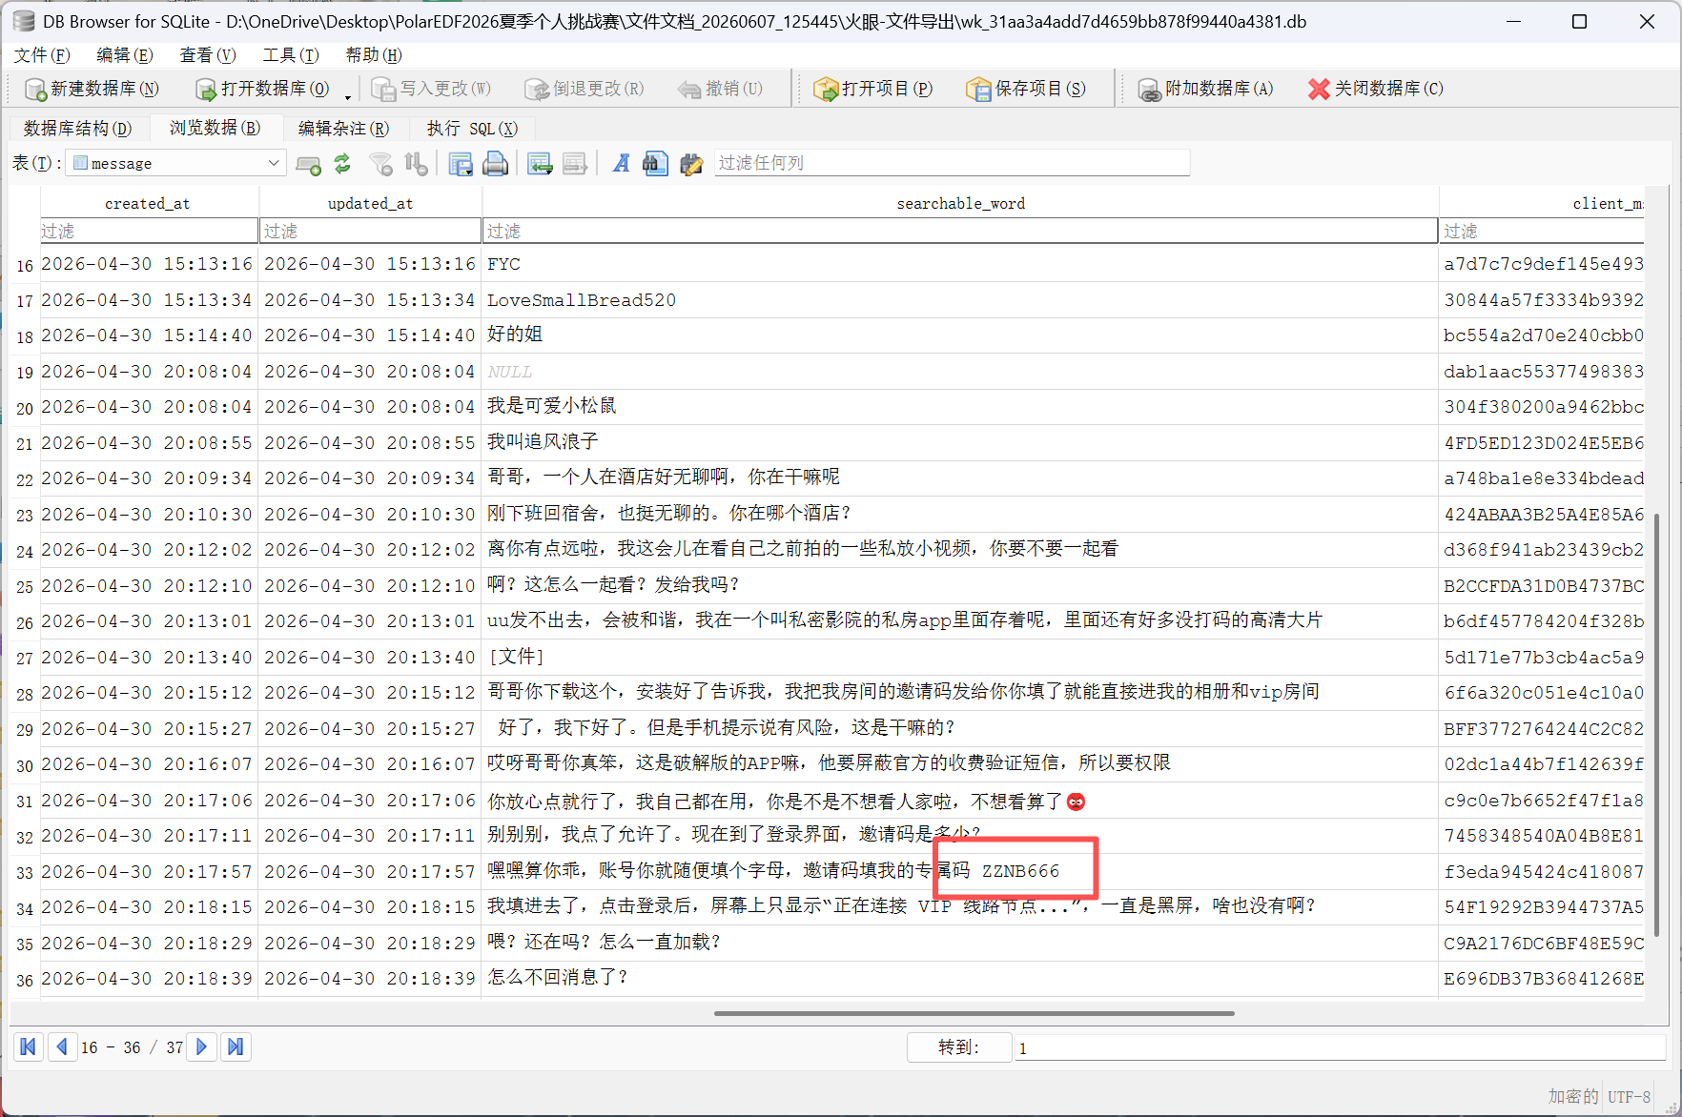Screen dimensions: 1682x1117
Task: Go to previous page of records button
Action: point(61,1046)
